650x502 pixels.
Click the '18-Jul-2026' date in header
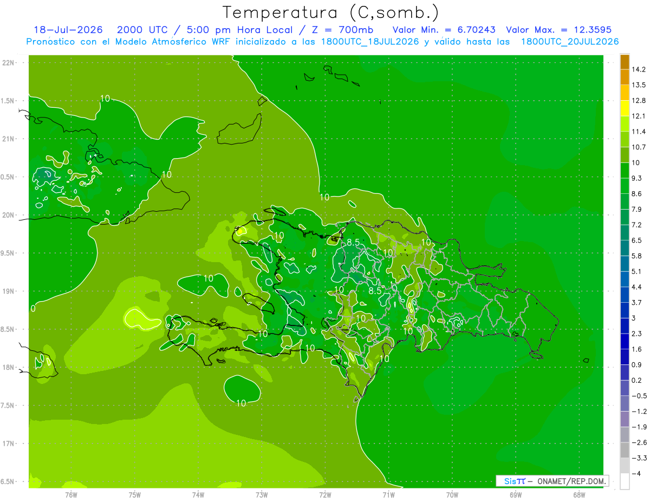[68, 30]
